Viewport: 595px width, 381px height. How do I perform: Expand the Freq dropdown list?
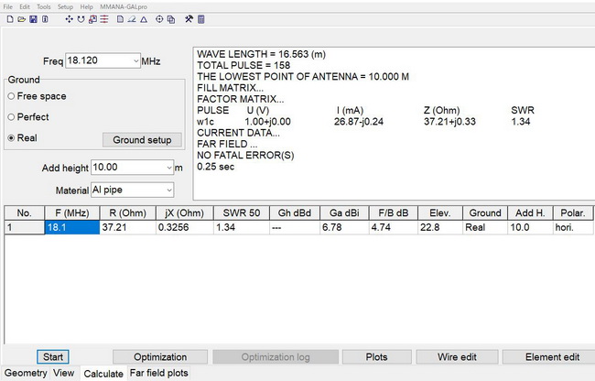(135, 60)
